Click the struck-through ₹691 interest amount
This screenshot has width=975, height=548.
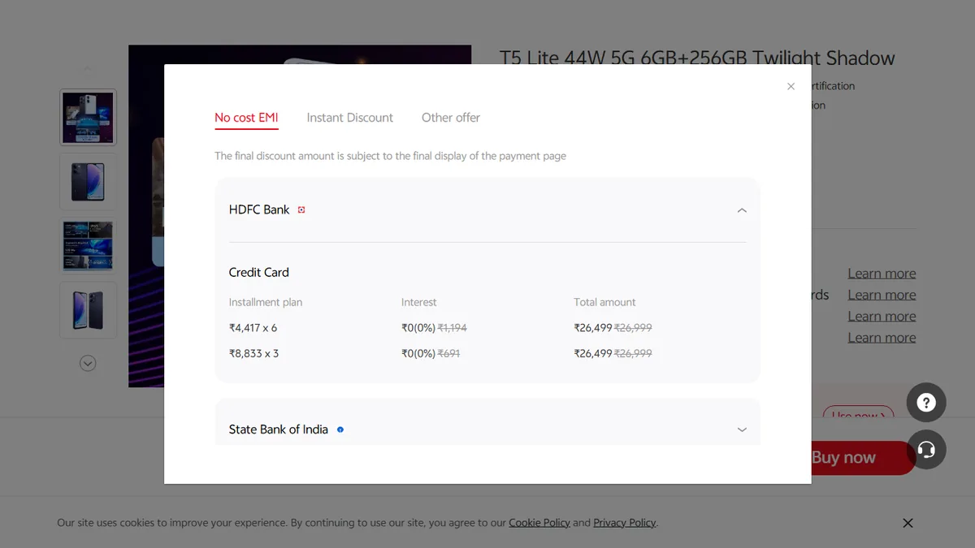[x=448, y=353]
